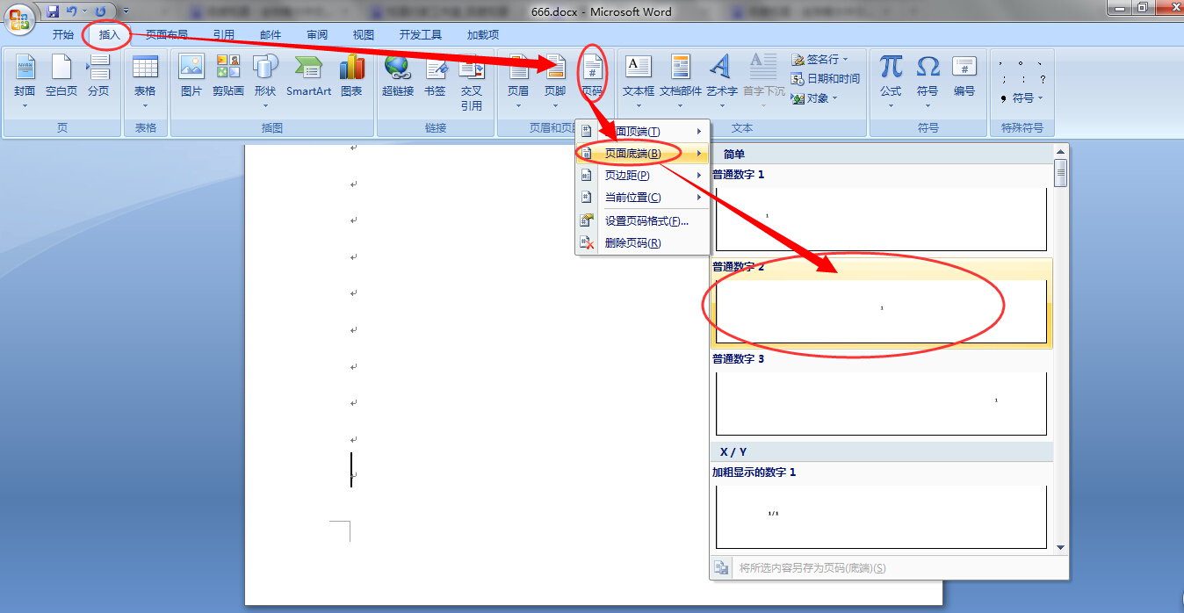Screen dimensions: 1184x613
Task: Click 将所选内容另存为页码(底端)
Action: tap(808, 567)
